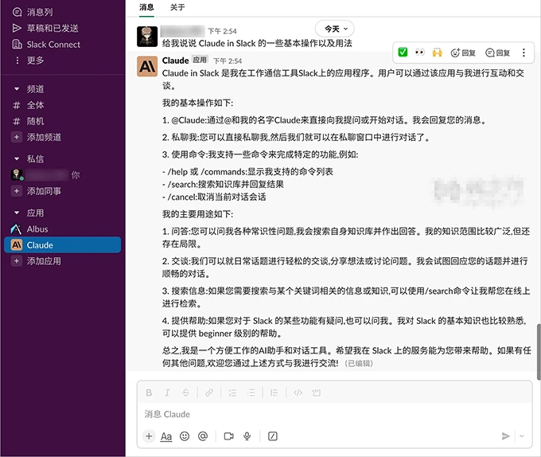Record an audio clip
This screenshot has height=457, width=541.
[247, 436]
